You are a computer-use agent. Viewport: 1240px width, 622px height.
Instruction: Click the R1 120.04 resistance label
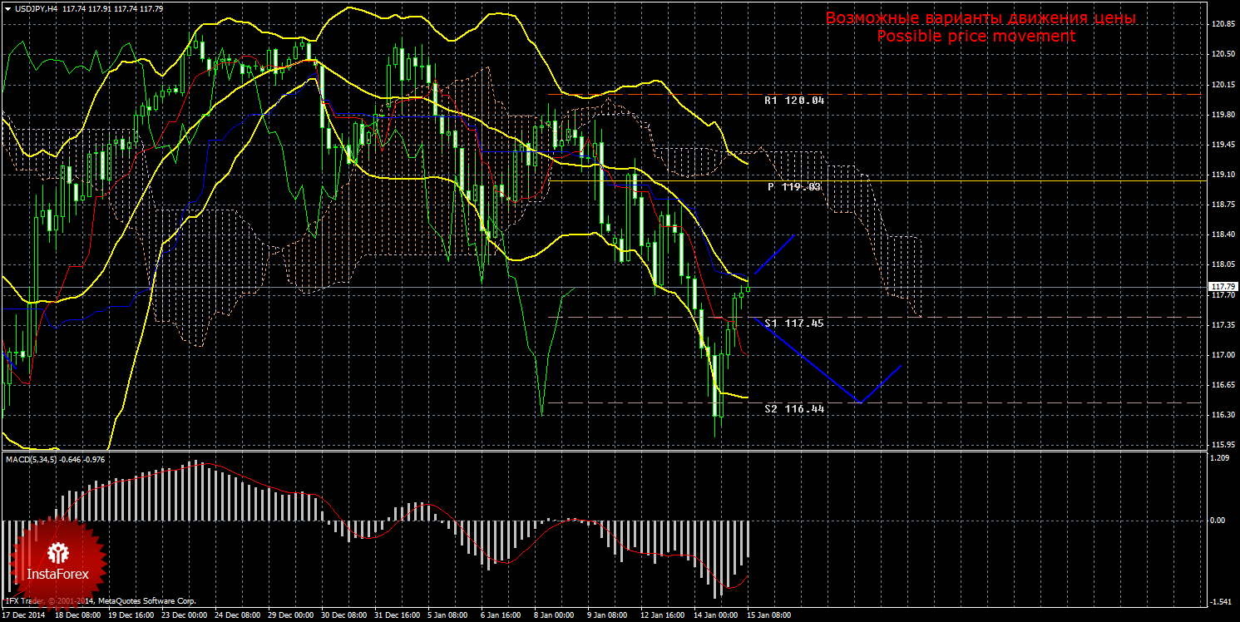(x=794, y=100)
